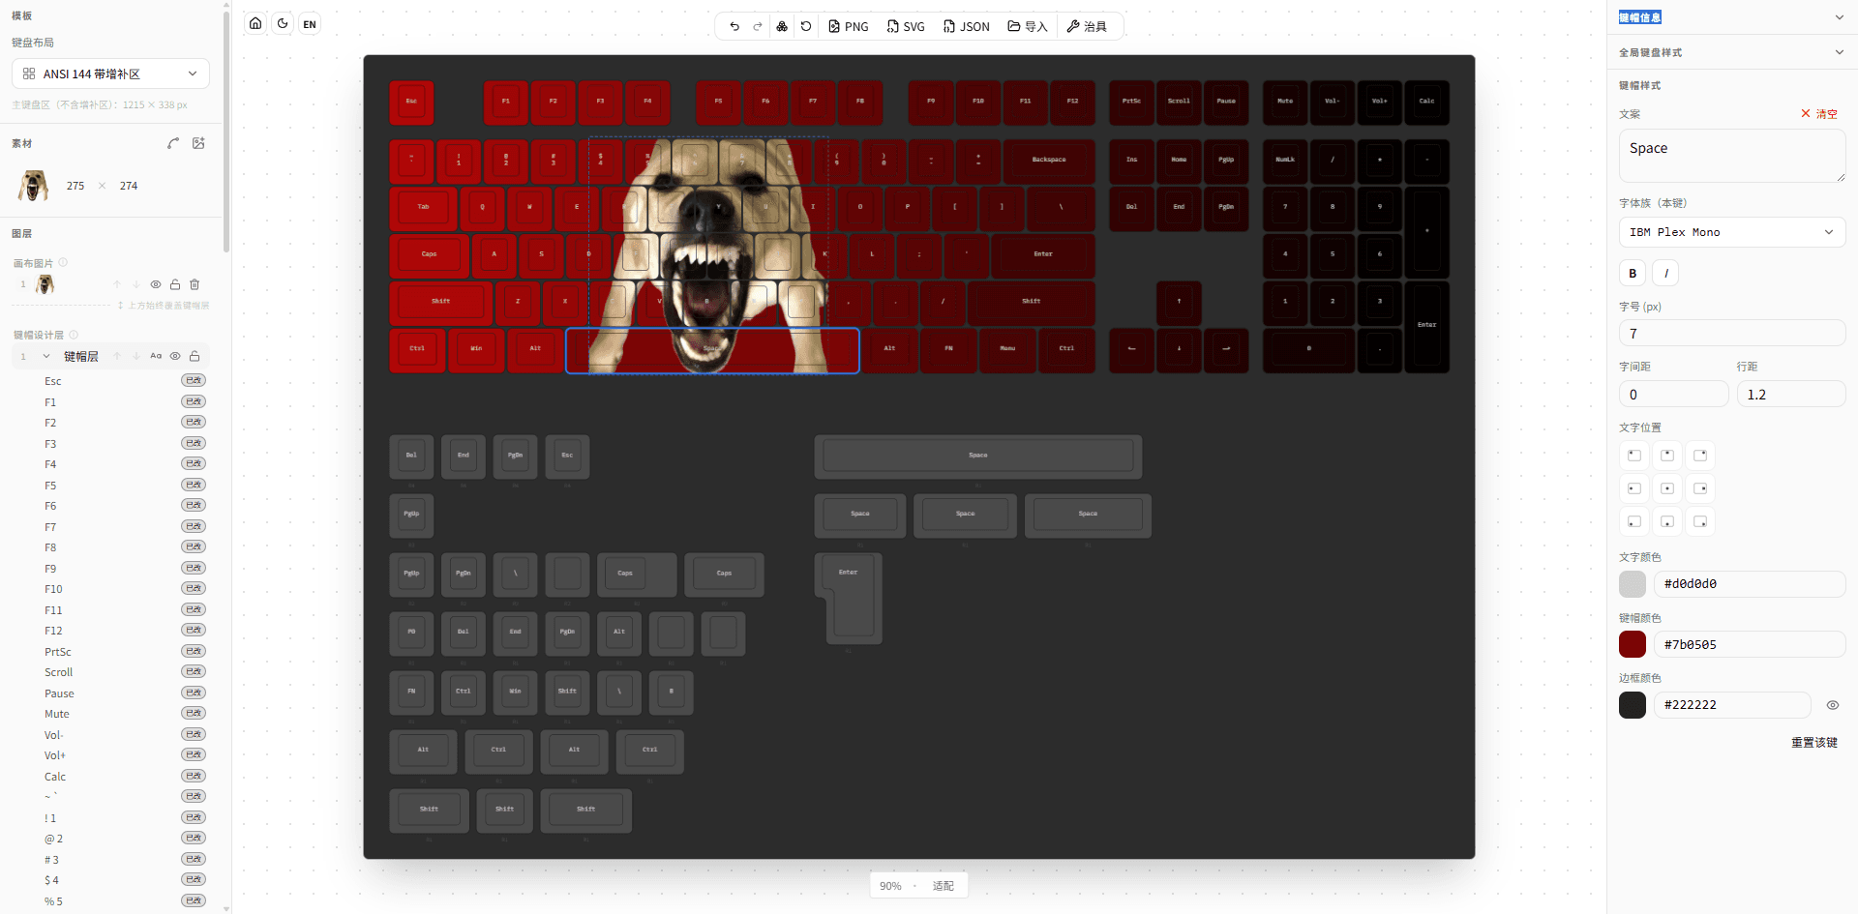The image size is (1858, 914).
Task: Click the curve path icon beside 素材
Action: tap(173, 143)
